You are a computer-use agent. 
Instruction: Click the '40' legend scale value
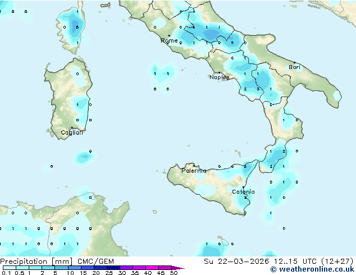(x=148, y=273)
